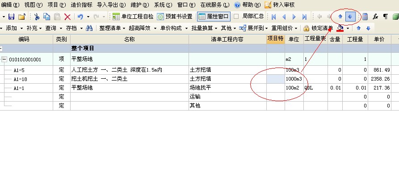The height and width of the screenshot is (175, 399).
Task: Select the A1-18 row code
Action: 21,79
